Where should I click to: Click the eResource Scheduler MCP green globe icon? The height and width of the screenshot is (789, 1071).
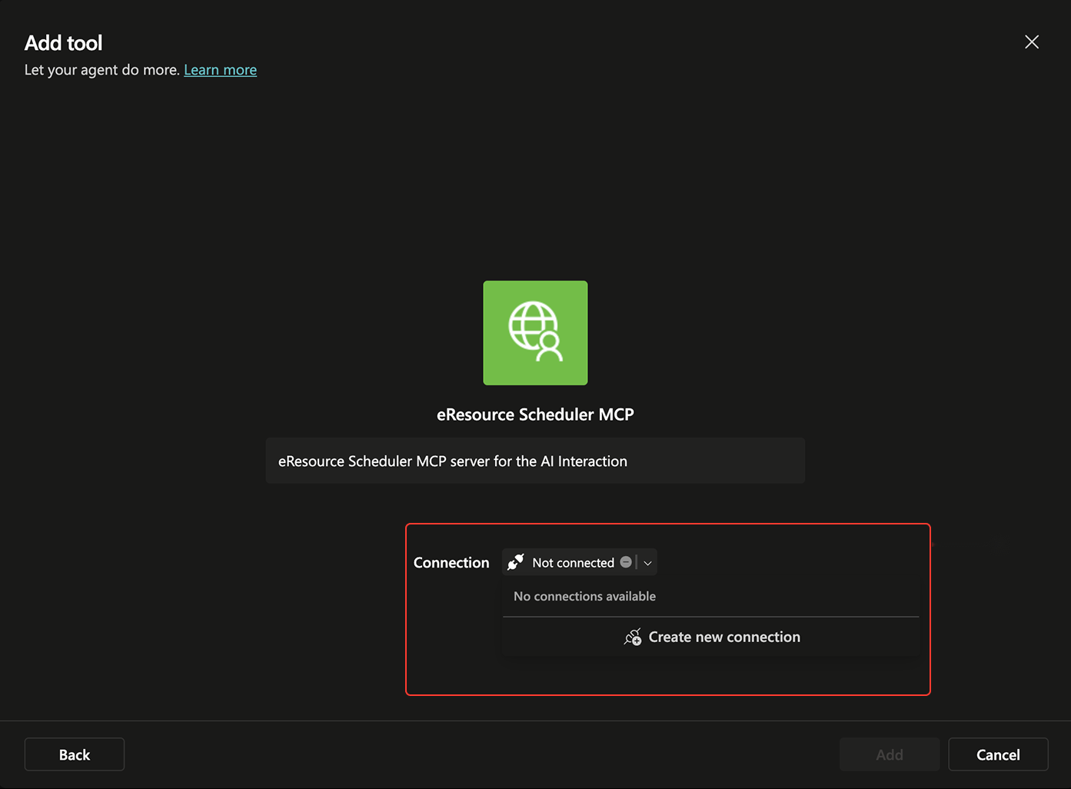[x=535, y=333]
